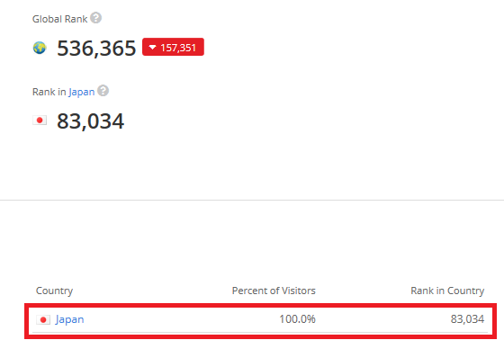The width and height of the screenshot is (504, 349).
Task: Click the Country column header
Action: click(x=54, y=291)
